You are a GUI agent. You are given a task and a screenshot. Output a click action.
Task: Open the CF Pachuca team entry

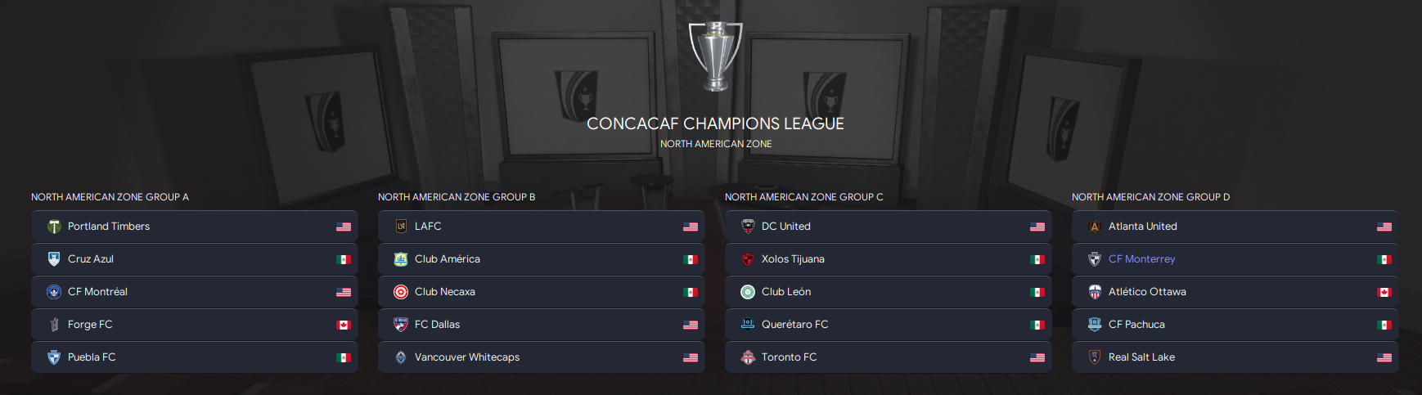point(1136,325)
